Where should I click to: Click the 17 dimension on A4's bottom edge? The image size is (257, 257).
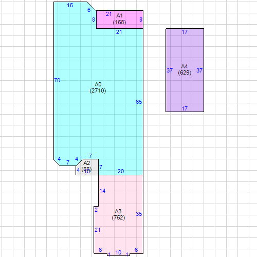click(185, 108)
